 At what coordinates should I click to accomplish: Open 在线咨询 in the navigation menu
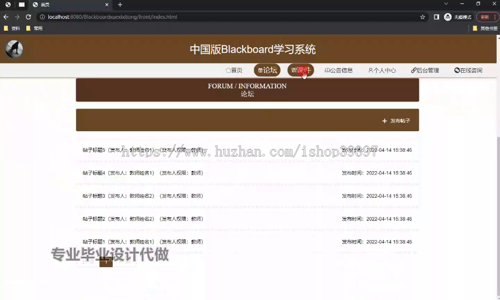(468, 70)
